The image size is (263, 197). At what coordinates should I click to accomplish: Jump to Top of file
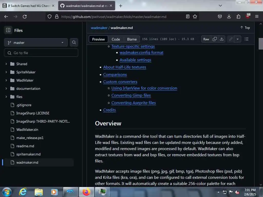(x=245, y=28)
